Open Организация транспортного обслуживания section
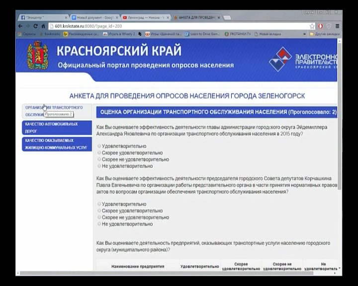Viewport: 358px width, 286px height. pos(57,111)
